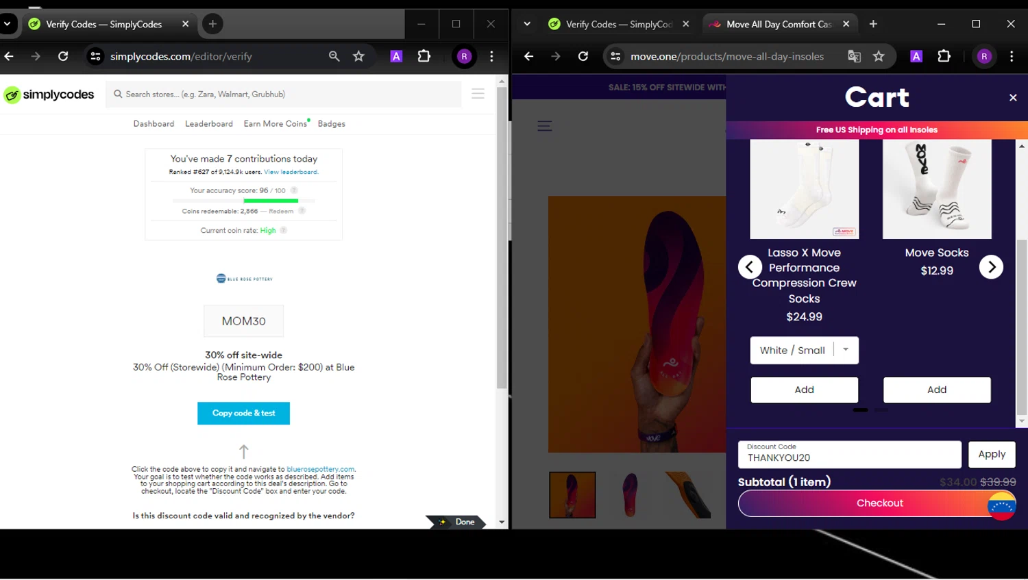Open Chrome three-dot menu in left window

coord(491,56)
